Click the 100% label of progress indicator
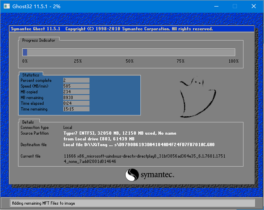 [x=233, y=61]
